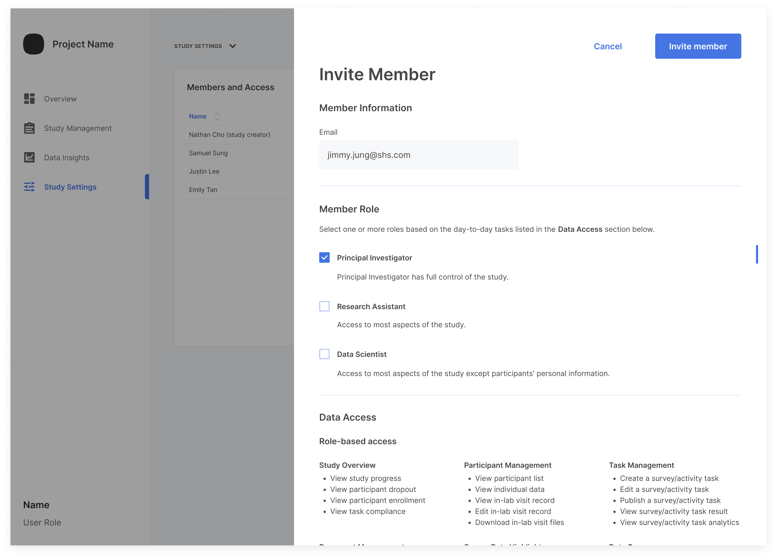
Task: Check the Research Assistant role checkbox
Action: 324,306
